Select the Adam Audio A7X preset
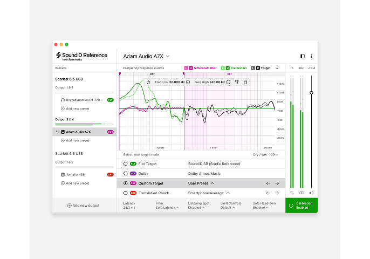 coord(85,132)
